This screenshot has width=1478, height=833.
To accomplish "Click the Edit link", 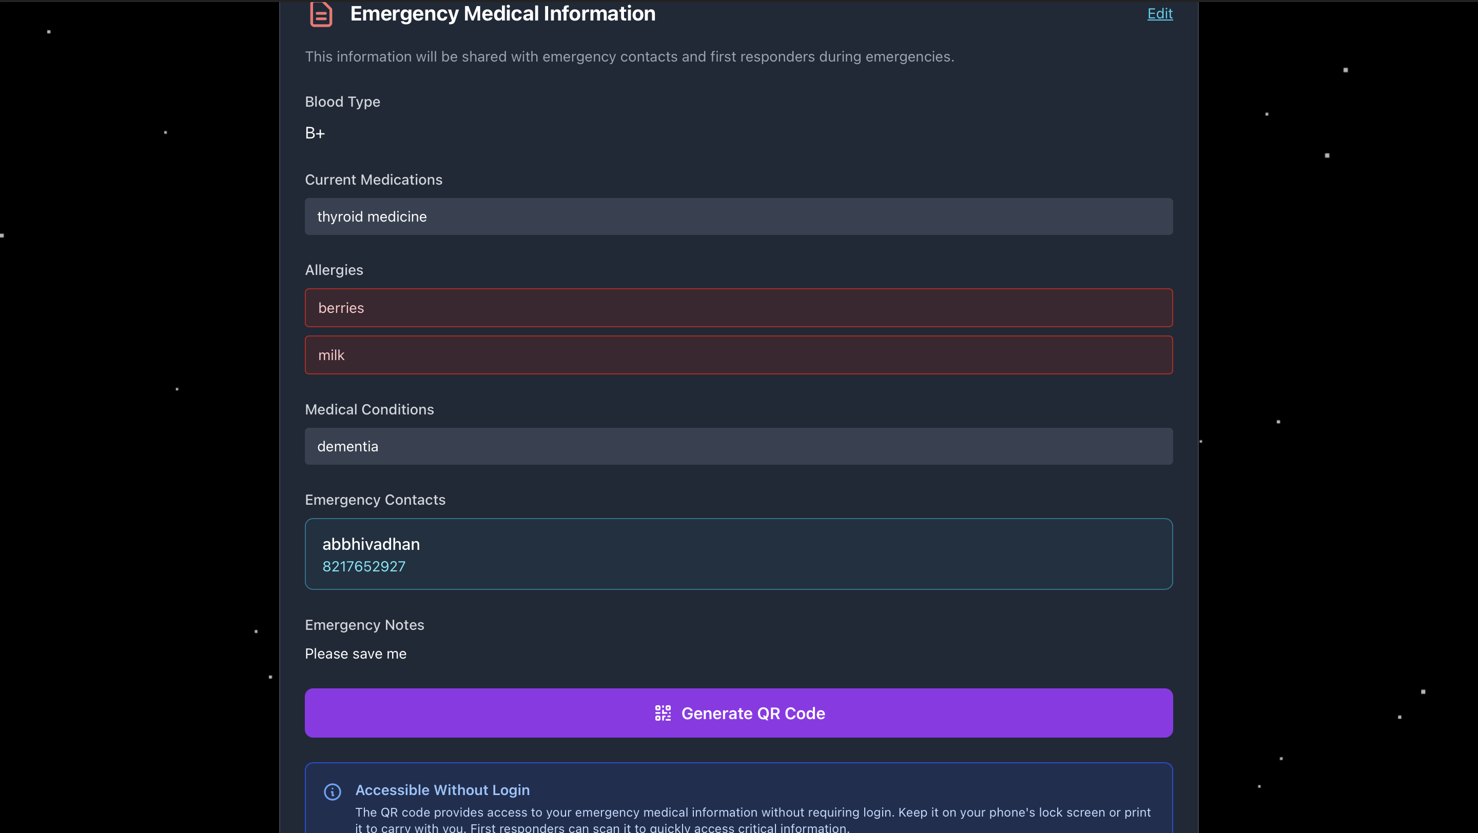I will coord(1160,13).
